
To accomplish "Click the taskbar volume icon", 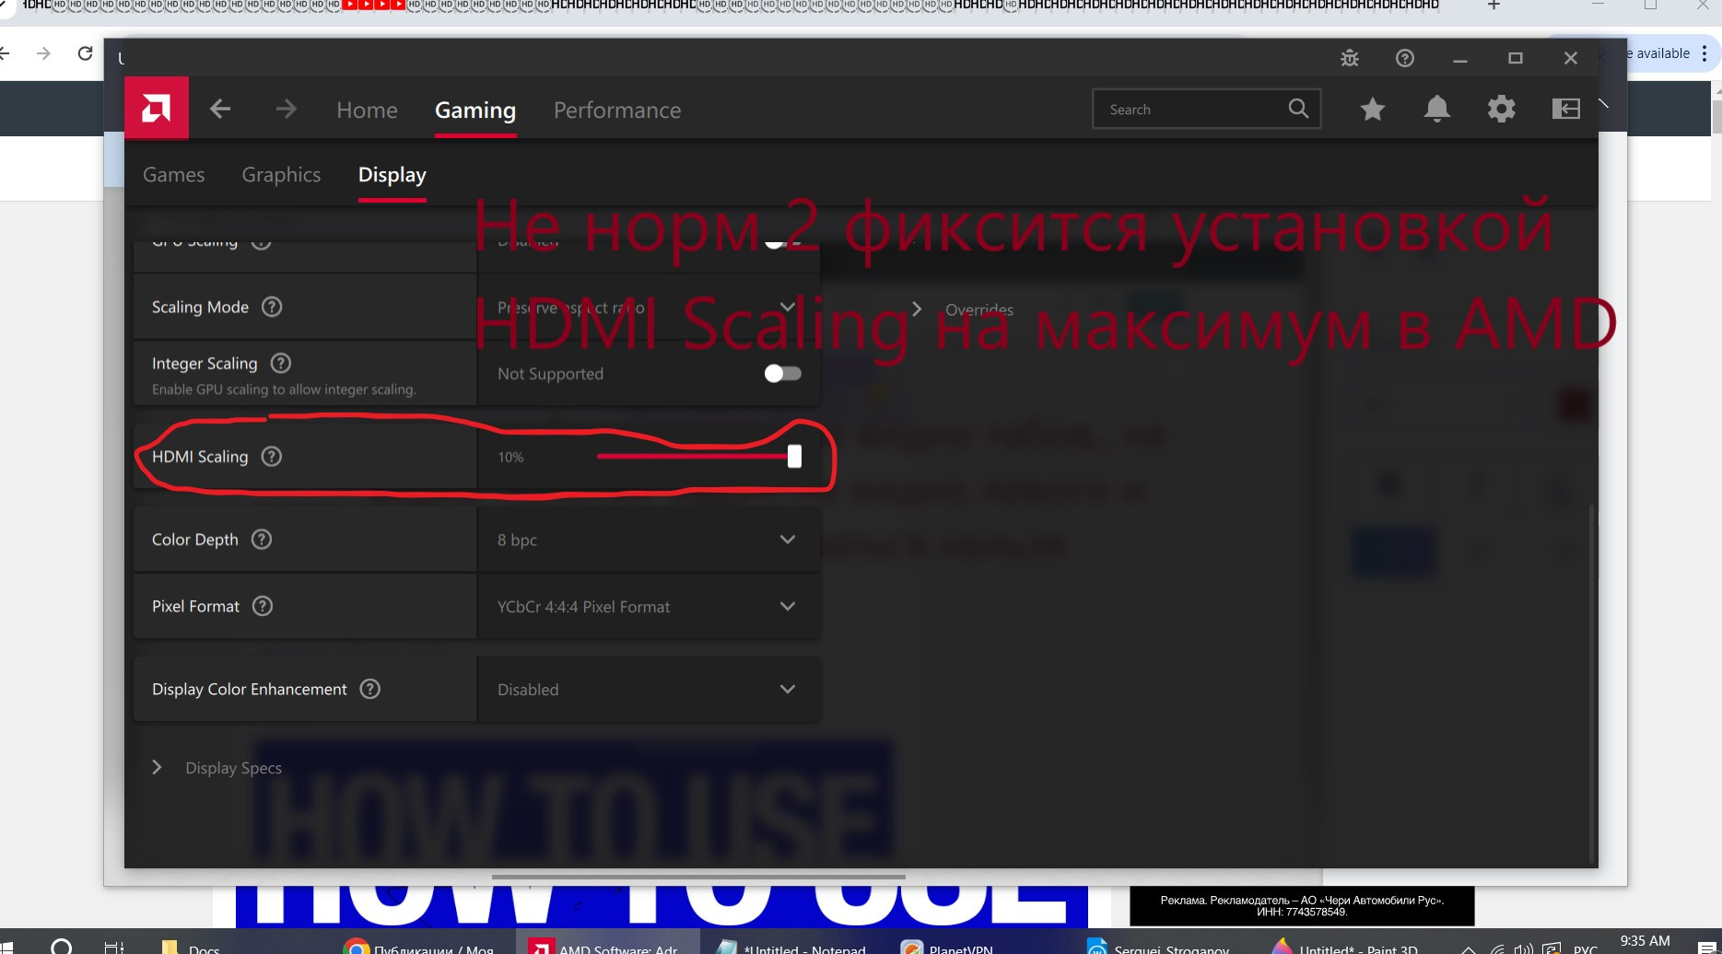I will (x=1523, y=948).
